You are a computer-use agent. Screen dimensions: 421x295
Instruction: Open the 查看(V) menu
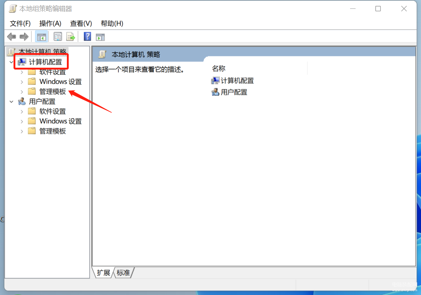click(x=81, y=23)
